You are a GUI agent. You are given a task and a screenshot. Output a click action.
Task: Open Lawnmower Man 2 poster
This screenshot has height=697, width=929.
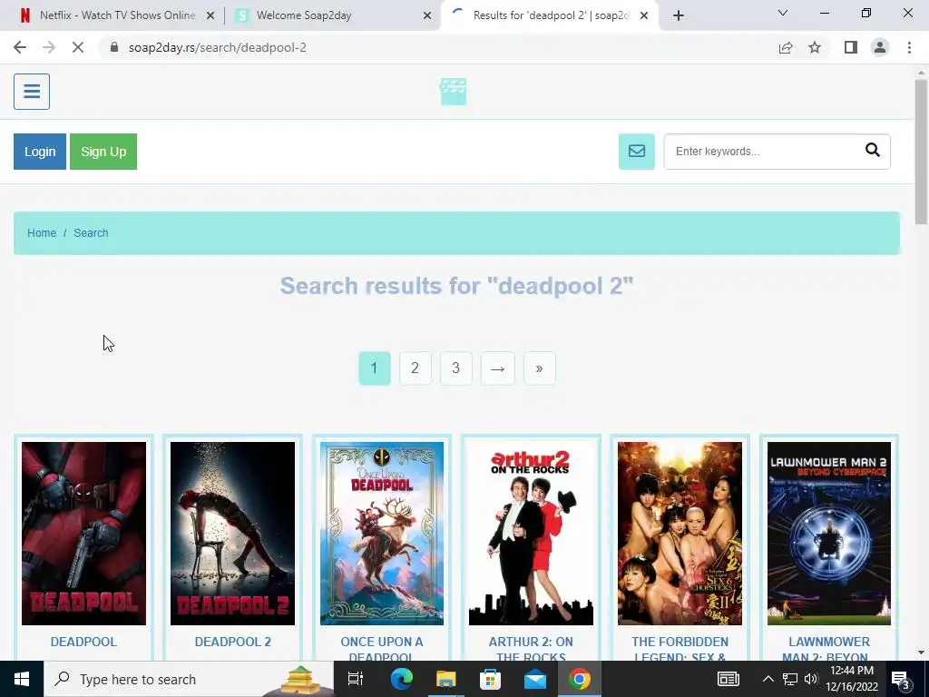tap(829, 534)
